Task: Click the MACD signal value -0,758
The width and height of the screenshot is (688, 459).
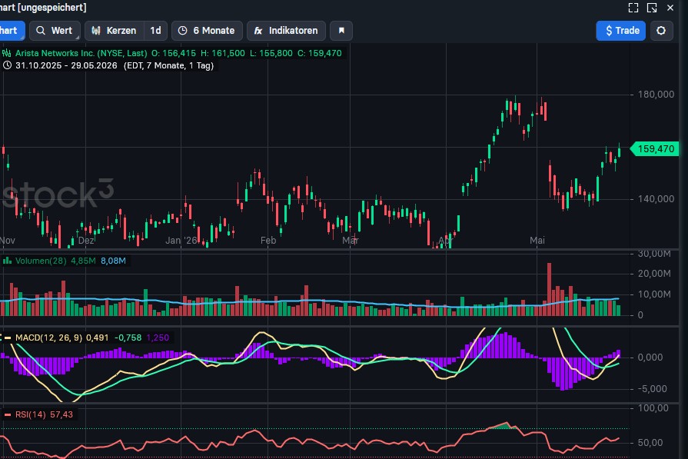Action: point(128,338)
